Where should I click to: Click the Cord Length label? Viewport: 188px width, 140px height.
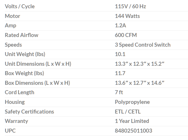click(19, 92)
